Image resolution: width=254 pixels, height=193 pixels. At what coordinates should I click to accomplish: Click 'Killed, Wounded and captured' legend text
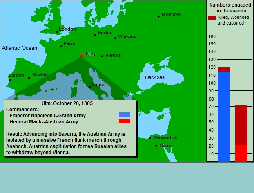[x=233, y=20]
